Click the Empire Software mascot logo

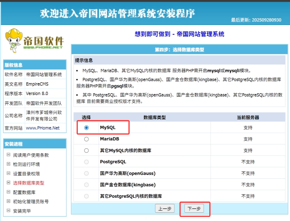[x=35, y=40]
